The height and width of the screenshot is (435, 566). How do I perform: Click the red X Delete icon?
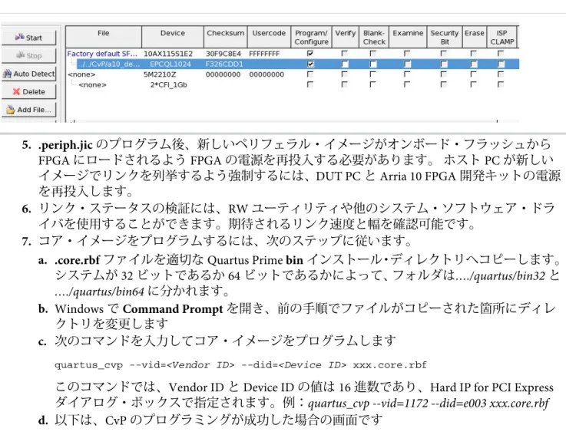[x=16, y=91]
